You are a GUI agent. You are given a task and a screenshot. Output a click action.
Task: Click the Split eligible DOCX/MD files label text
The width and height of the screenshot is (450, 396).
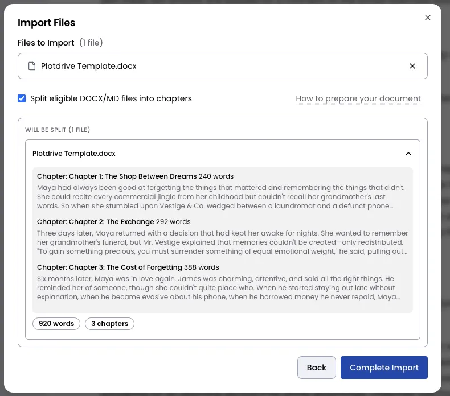[x=111, y=98]
